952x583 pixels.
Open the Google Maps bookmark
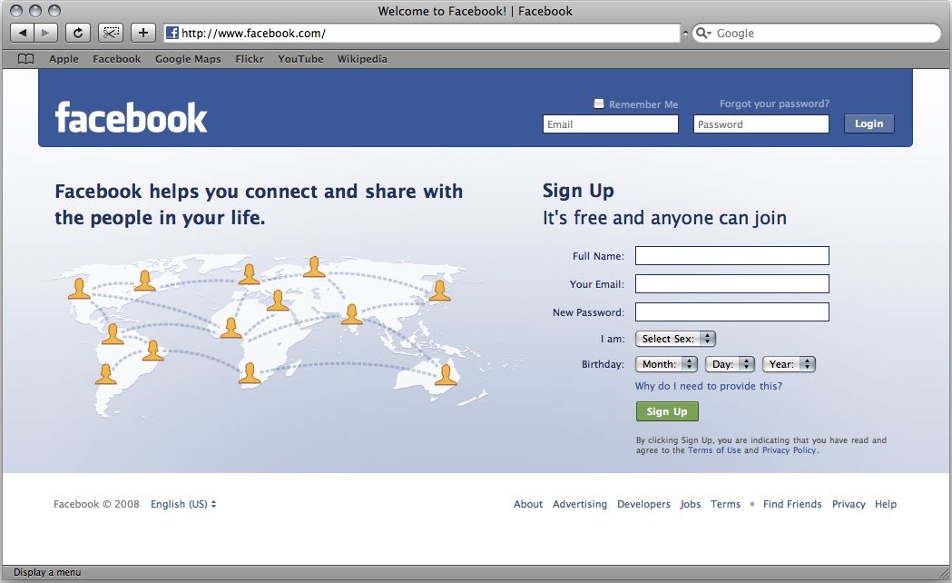[x=188, y=59]
